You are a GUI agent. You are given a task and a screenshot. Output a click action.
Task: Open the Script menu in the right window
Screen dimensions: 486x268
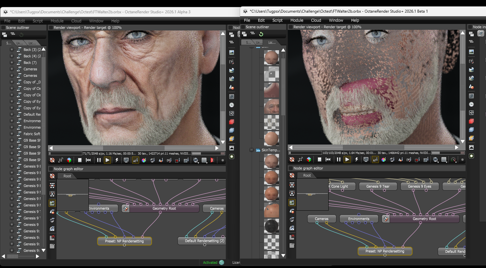tap(277, 20)
